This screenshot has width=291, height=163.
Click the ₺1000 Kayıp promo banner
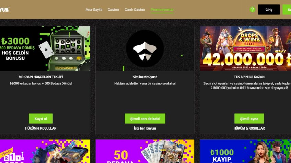click(245, 151)
